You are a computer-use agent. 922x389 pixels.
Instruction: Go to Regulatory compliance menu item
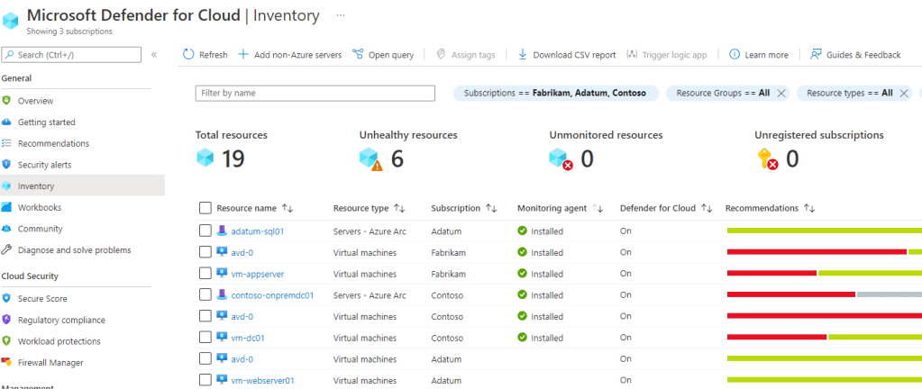[60, 321]
